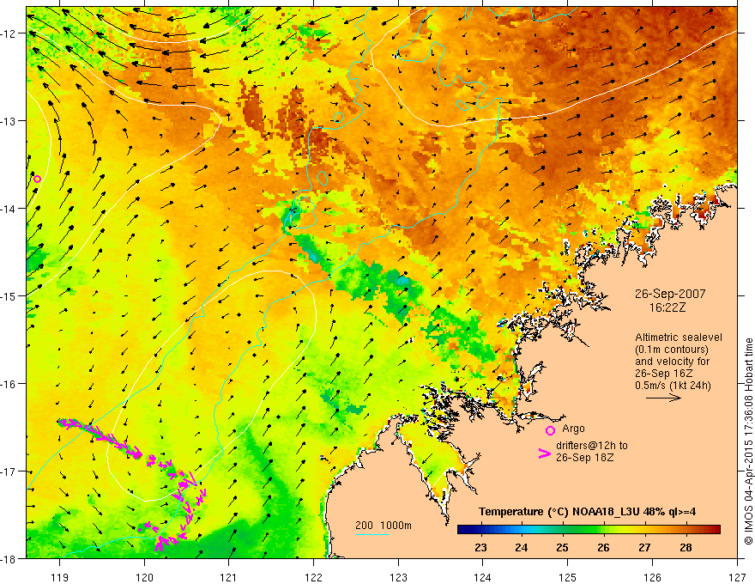The height and width of the screenshot is (584, 755).
Task: Click the 121 longitude axis label
Action: click(229, 577)
